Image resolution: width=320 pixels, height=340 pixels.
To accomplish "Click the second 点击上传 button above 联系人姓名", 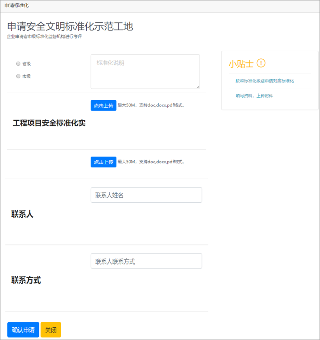I will point(104,162).
